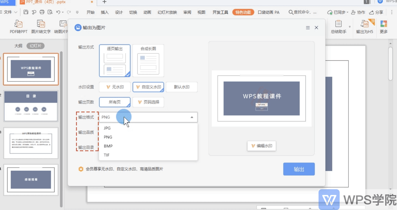Viewport: 397px width, 210px height.
Task: Open the 视图 ribbon tab
Action: [201, 12]
